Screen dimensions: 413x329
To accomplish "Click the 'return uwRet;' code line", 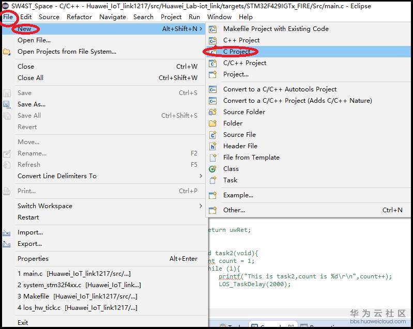I will pos(230,230).
